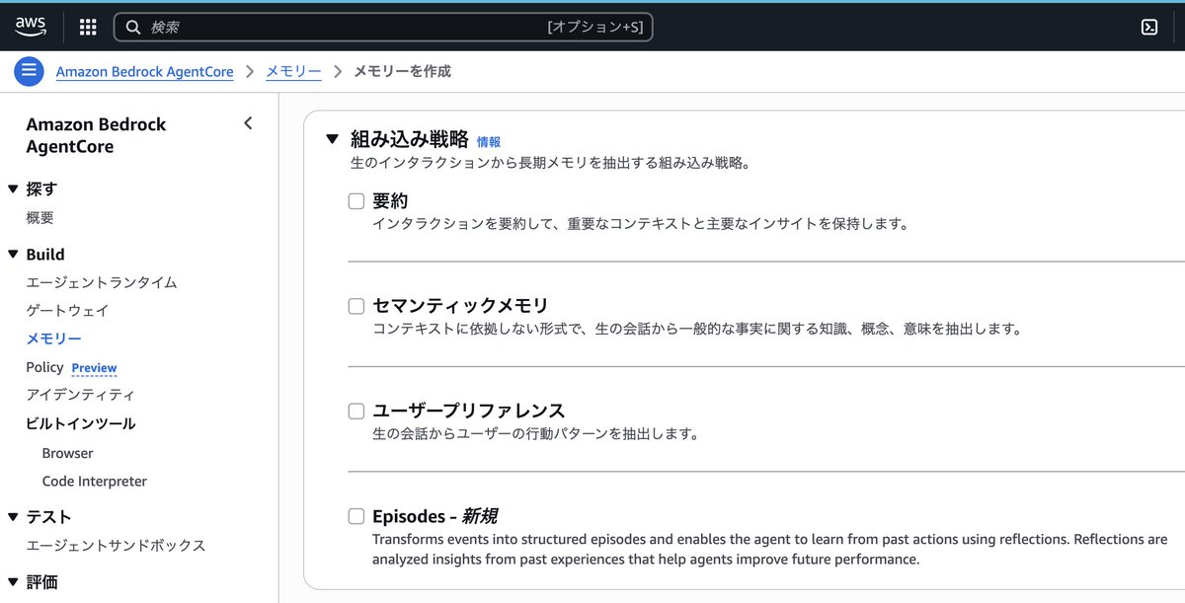
Task: Click the AWS home logo
Action: click(x=31, y=26)
